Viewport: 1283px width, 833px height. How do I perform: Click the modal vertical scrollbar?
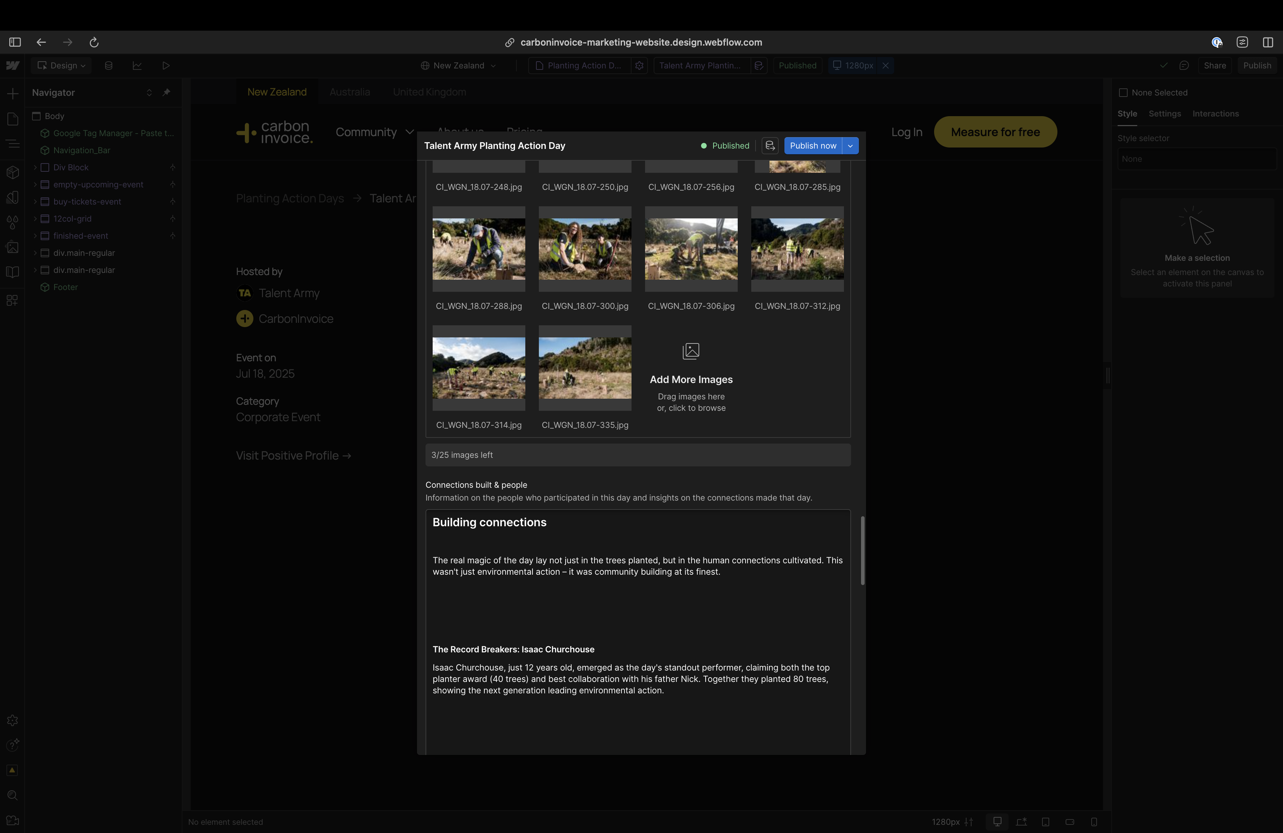[862, 550]
